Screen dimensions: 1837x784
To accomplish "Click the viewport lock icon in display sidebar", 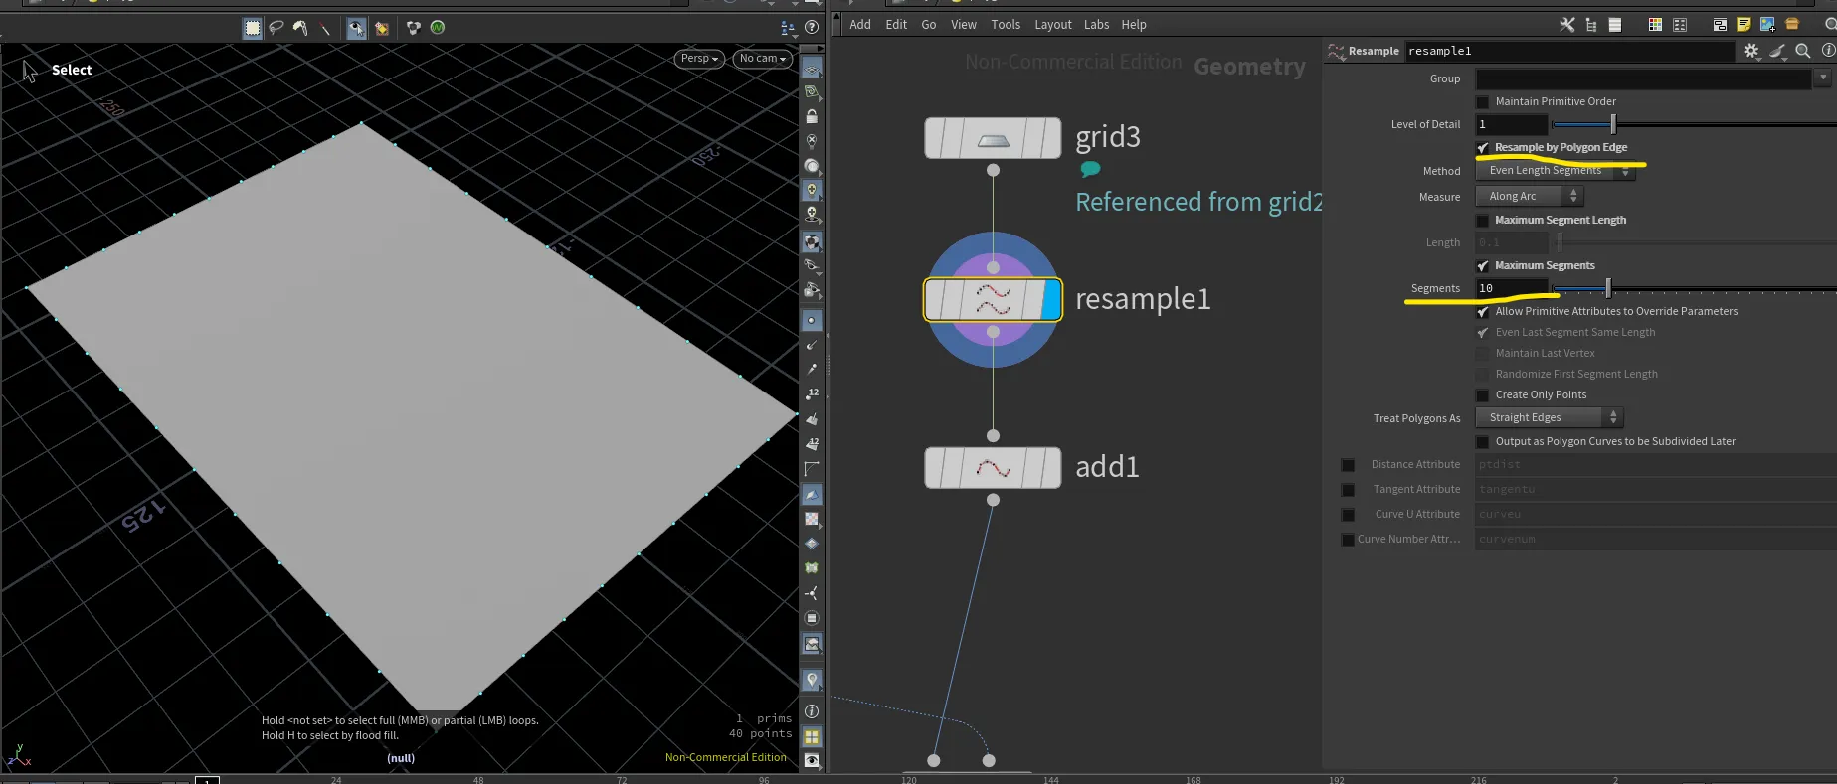I will coord(812,116).
